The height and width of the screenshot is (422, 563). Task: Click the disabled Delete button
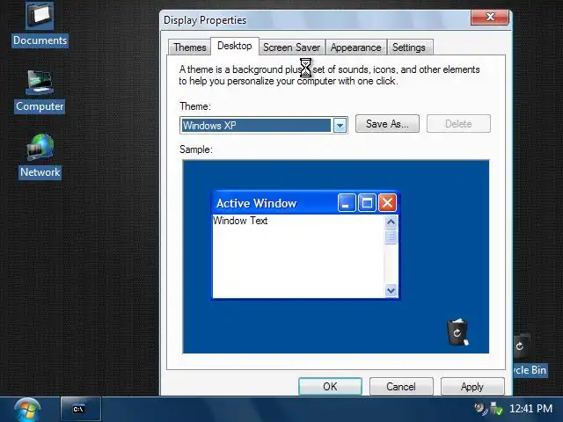(458, 124)
